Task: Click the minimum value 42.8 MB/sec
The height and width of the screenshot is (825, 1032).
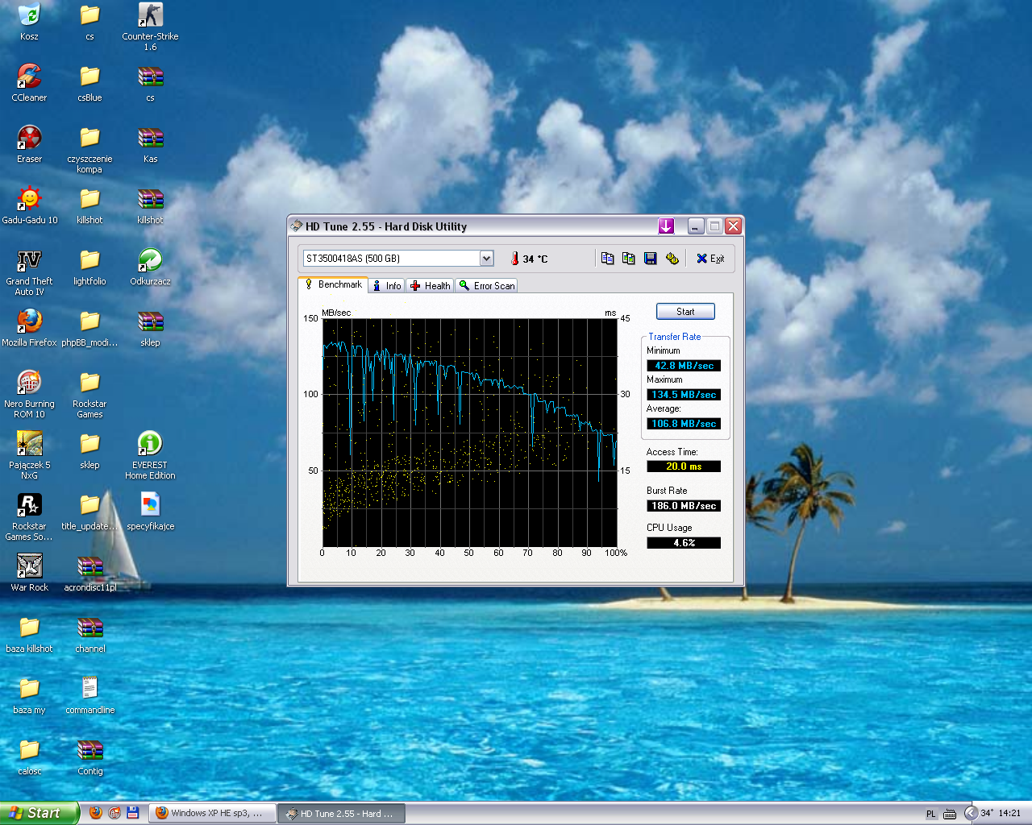Action: [684, 366]
